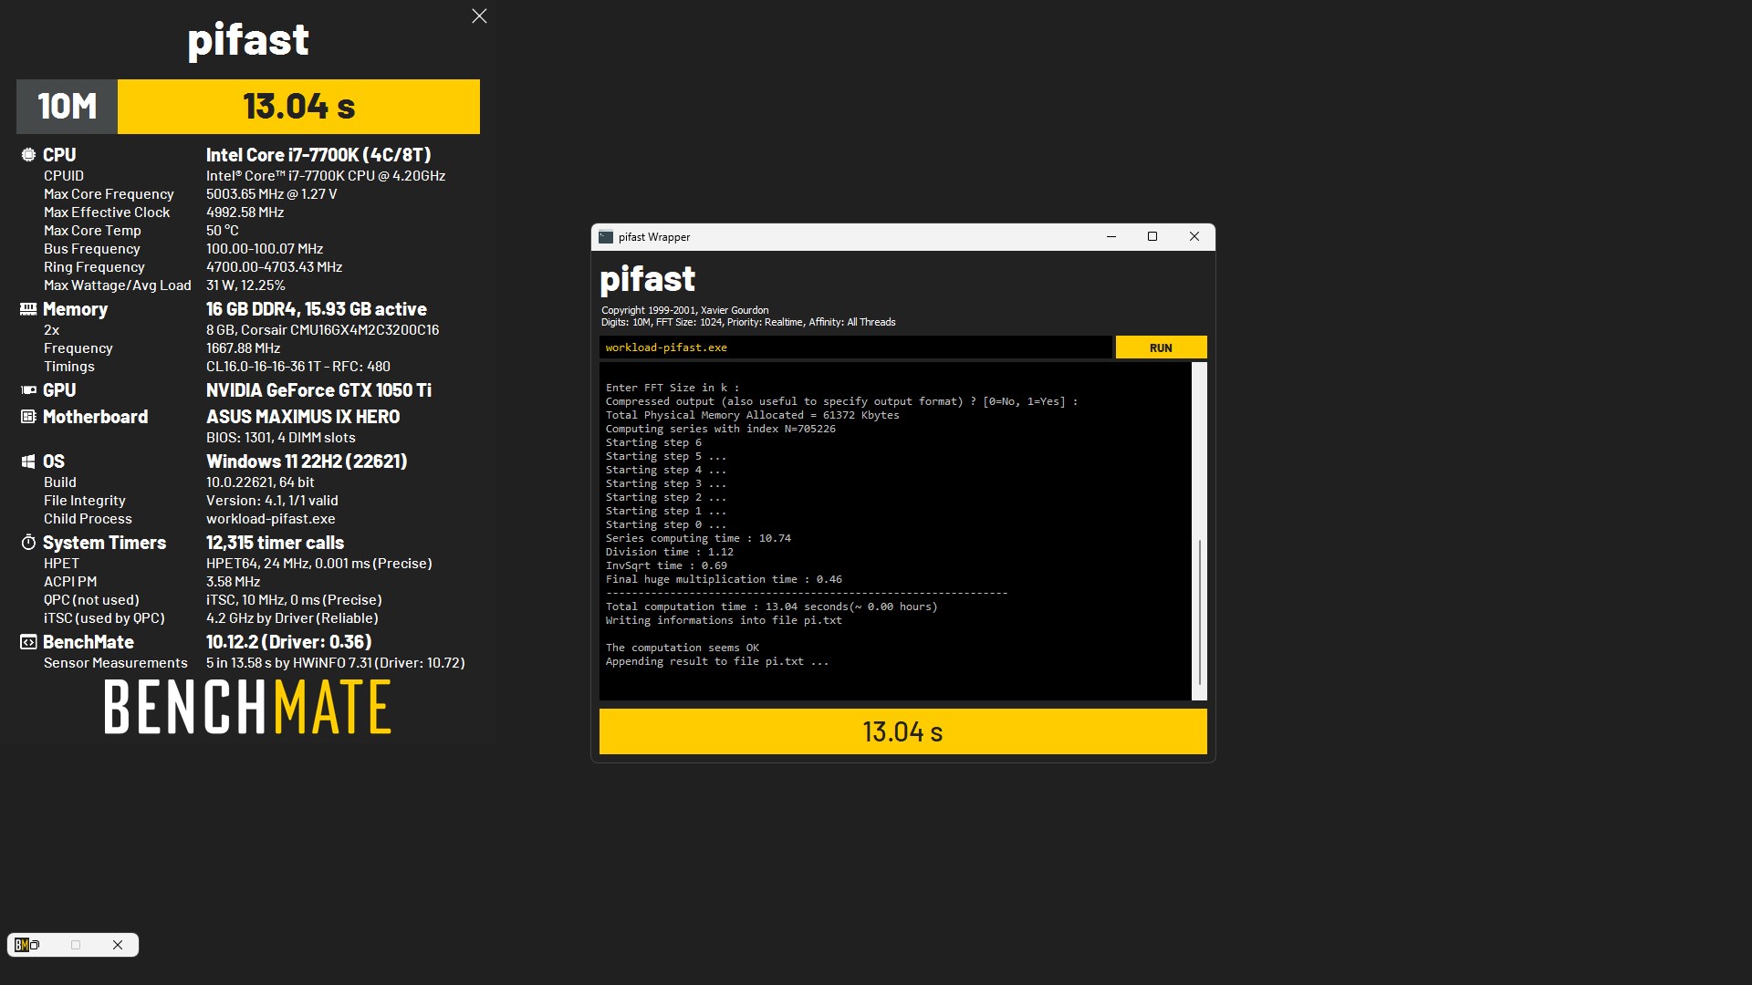Click console line Series computing time : 10.74
1752x985 pixels.
coord(698,538)
